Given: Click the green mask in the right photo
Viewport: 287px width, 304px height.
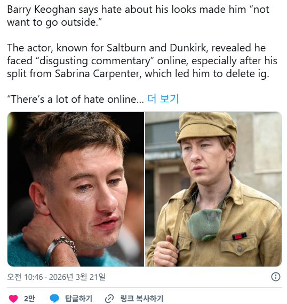Looking at the screenshot, I should pos(204,224).
